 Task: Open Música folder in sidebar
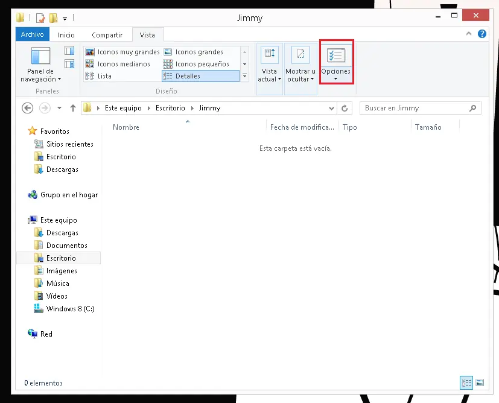click(x=52, y=284)
